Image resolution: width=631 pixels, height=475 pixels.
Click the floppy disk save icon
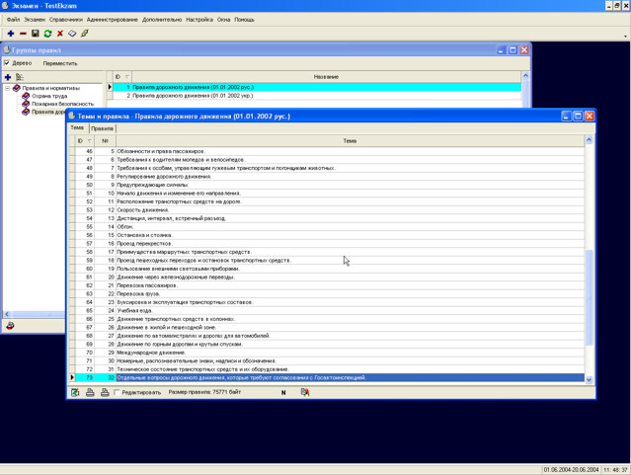[x=36, y=34]
